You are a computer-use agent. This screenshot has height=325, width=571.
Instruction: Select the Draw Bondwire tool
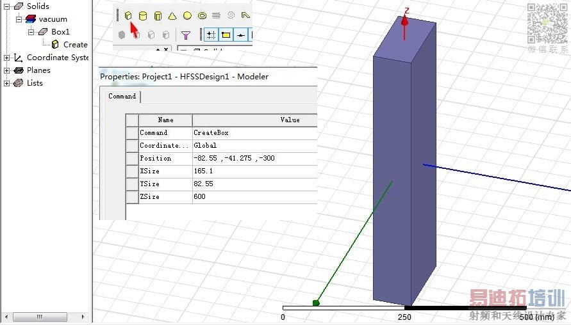245,15
